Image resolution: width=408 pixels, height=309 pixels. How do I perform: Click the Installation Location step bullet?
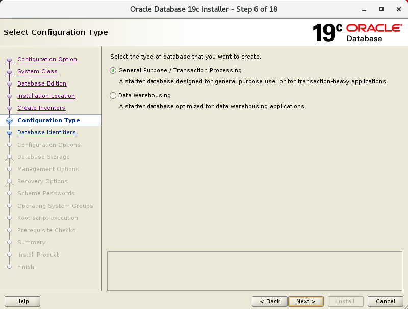click(x=10, y=96)
